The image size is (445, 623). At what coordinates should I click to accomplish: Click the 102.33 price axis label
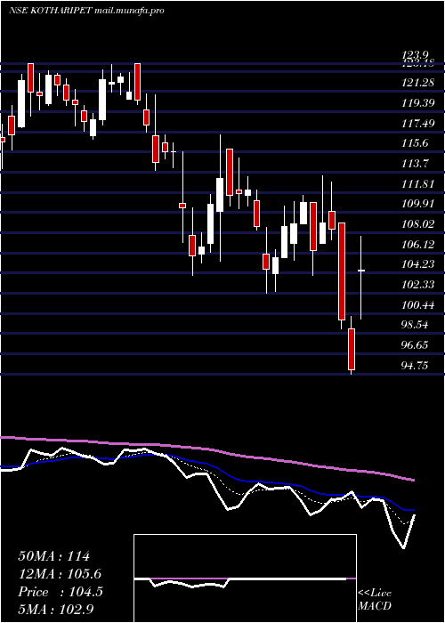click(x=417, y=285)
